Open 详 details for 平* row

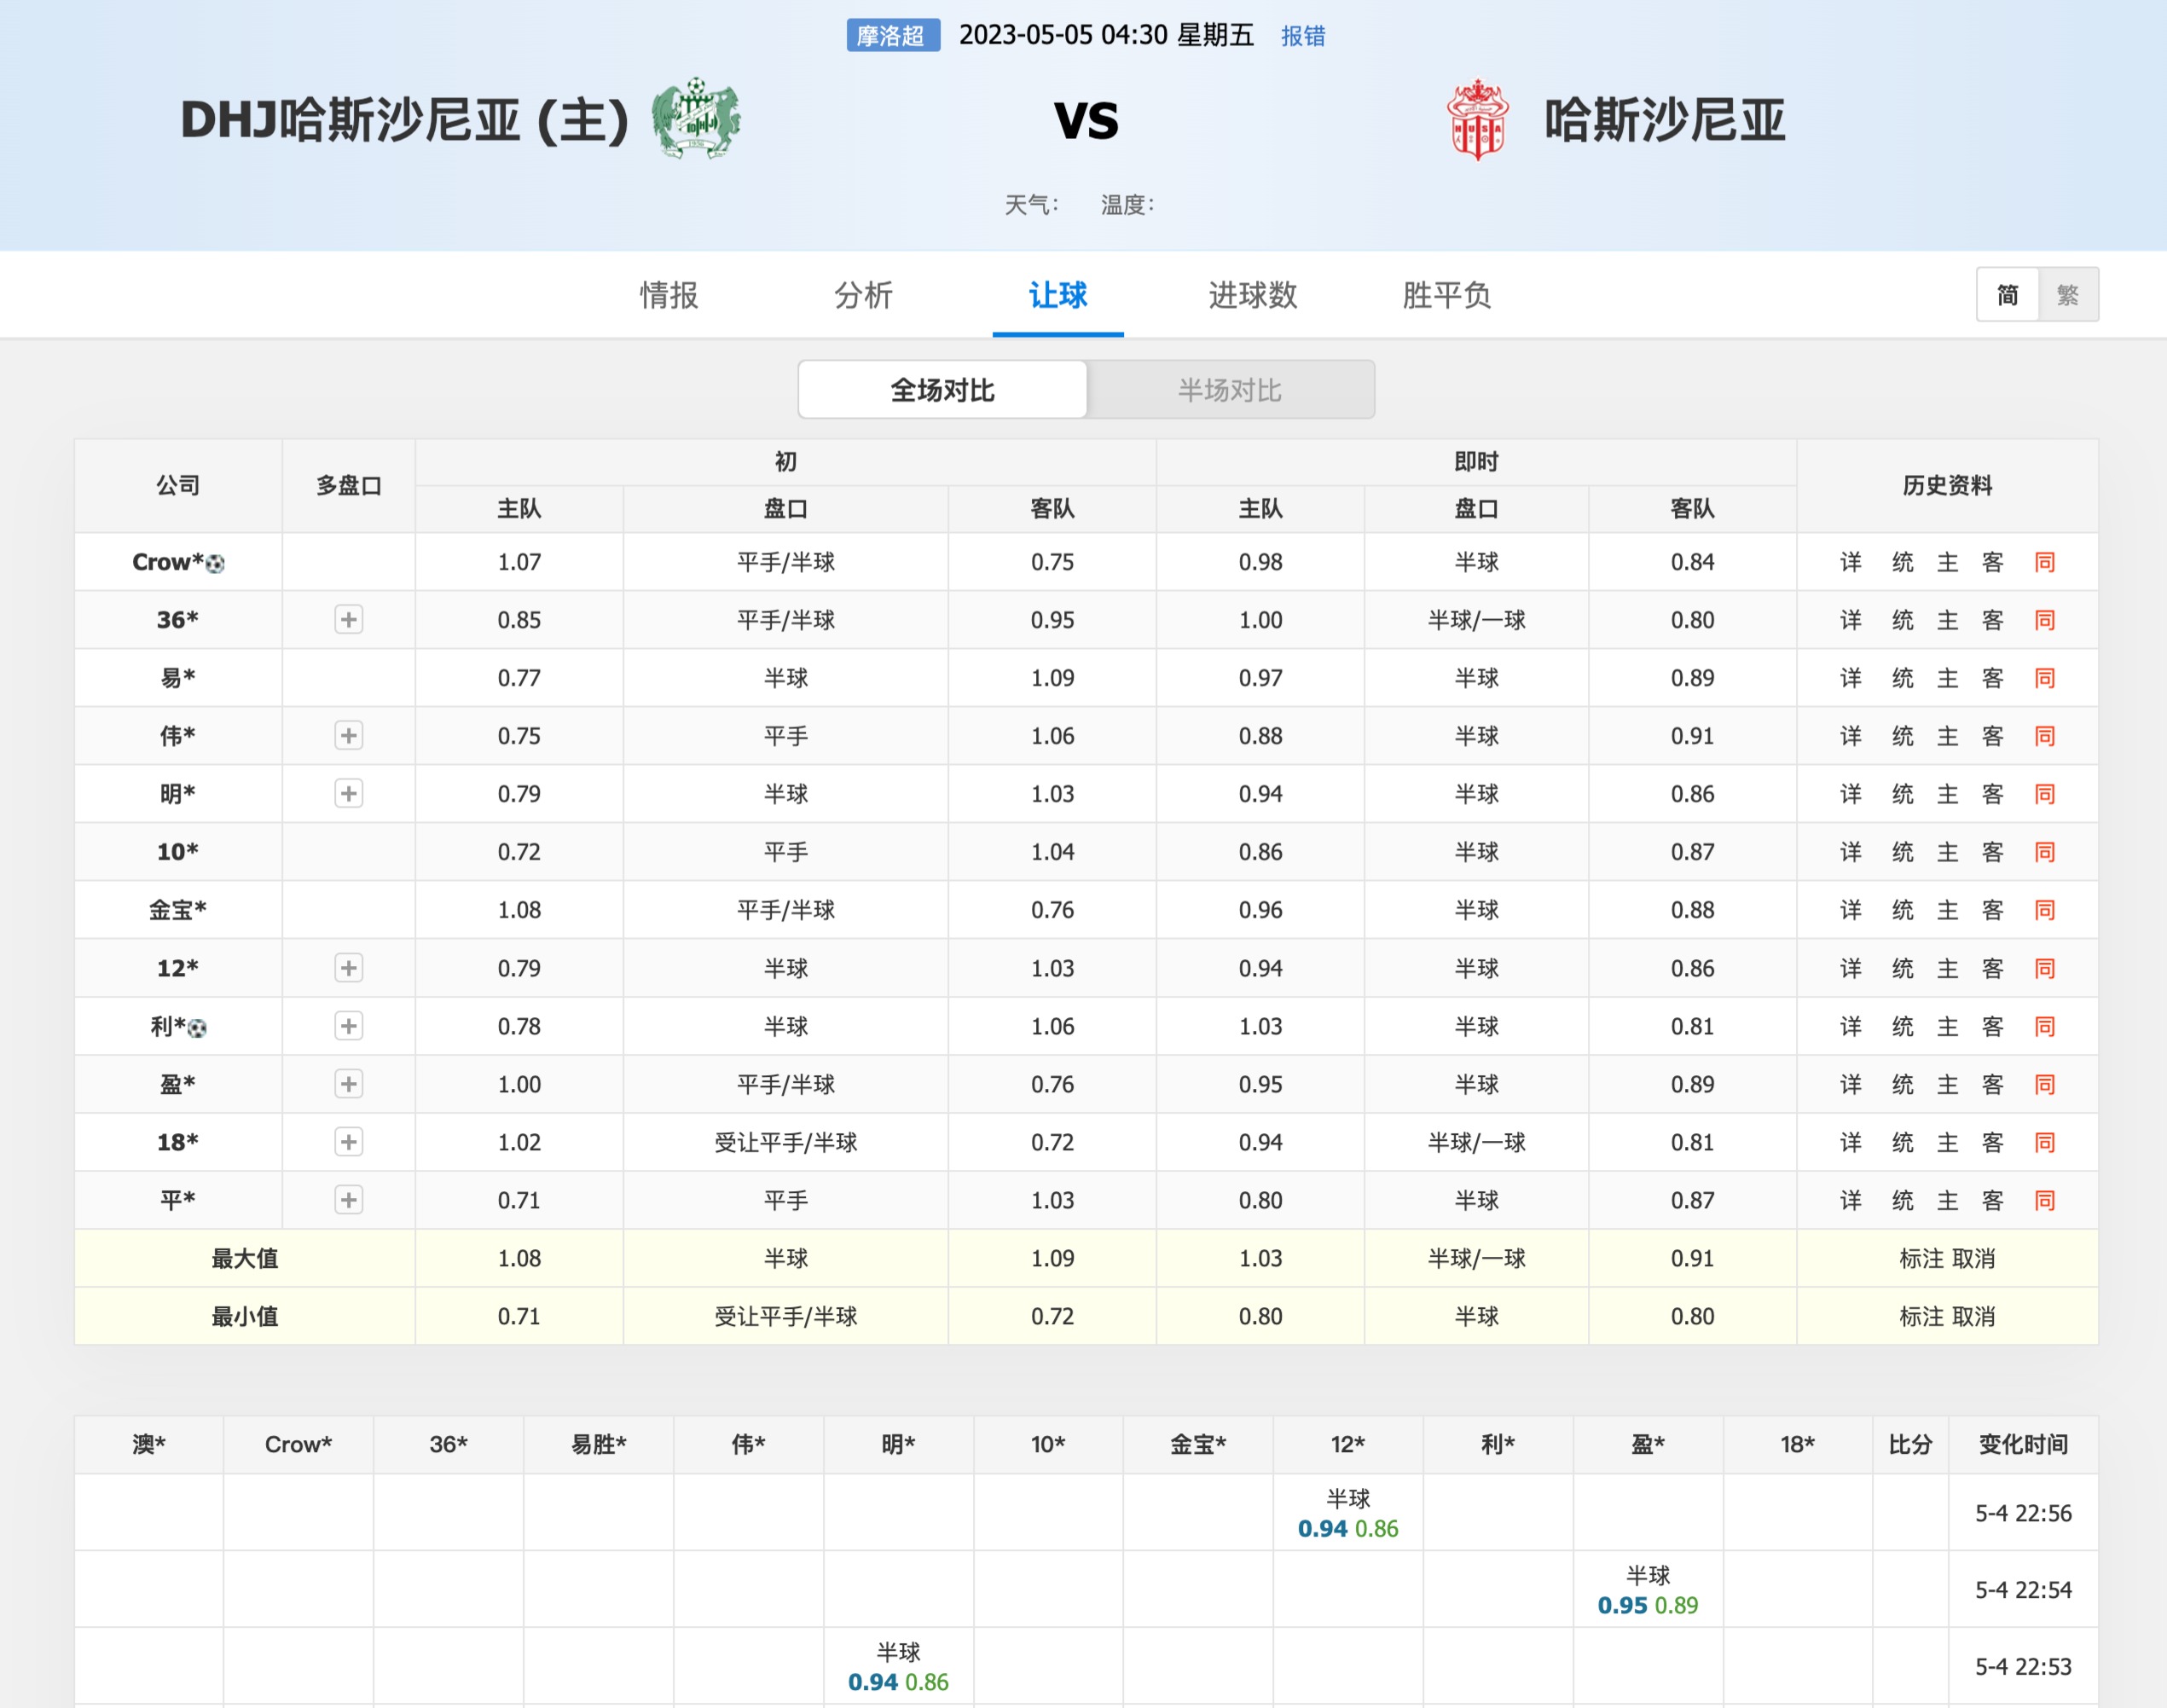[x=1851, y=1200]
